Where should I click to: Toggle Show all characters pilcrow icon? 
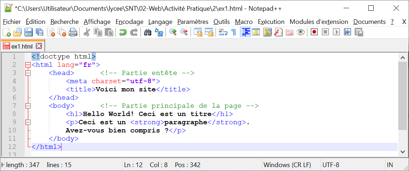[234, 32]
